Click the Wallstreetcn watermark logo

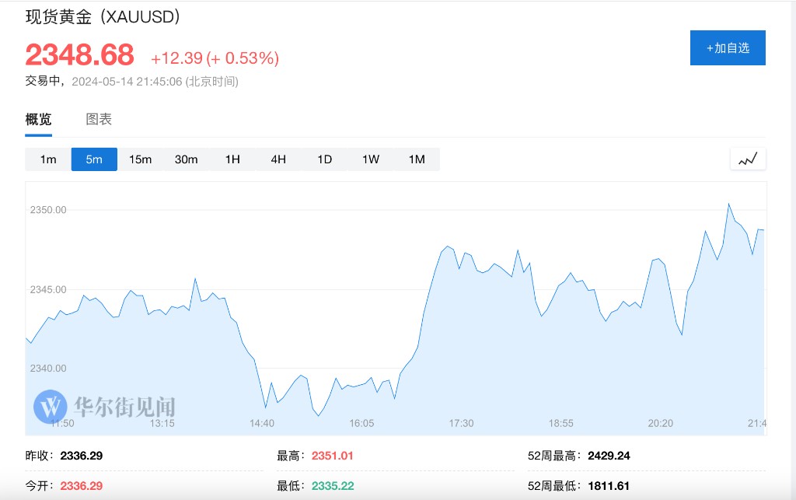coord(105,406)
